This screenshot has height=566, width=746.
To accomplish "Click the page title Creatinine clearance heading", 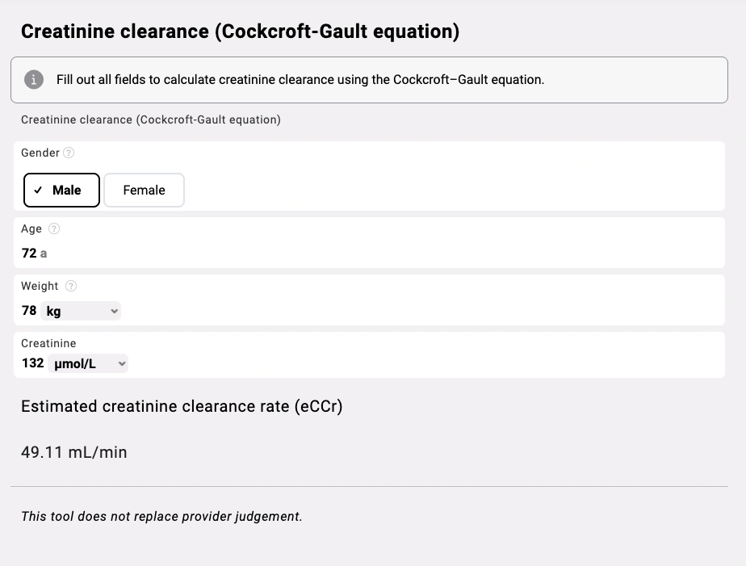I will pos(240,31).
